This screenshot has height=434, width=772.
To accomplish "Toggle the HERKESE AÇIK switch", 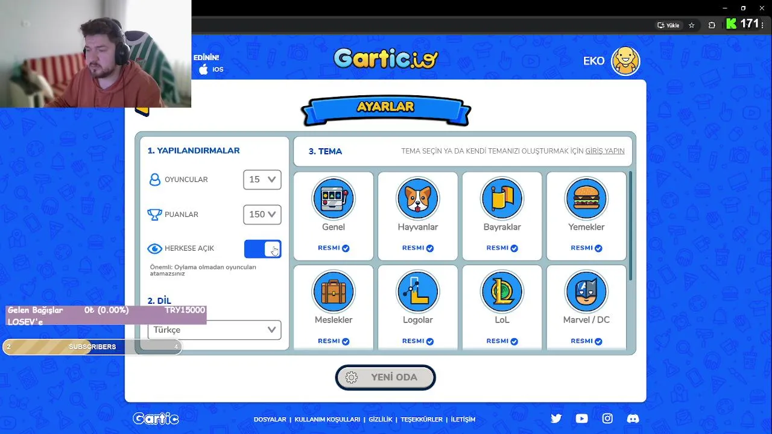I will (263, 249).
